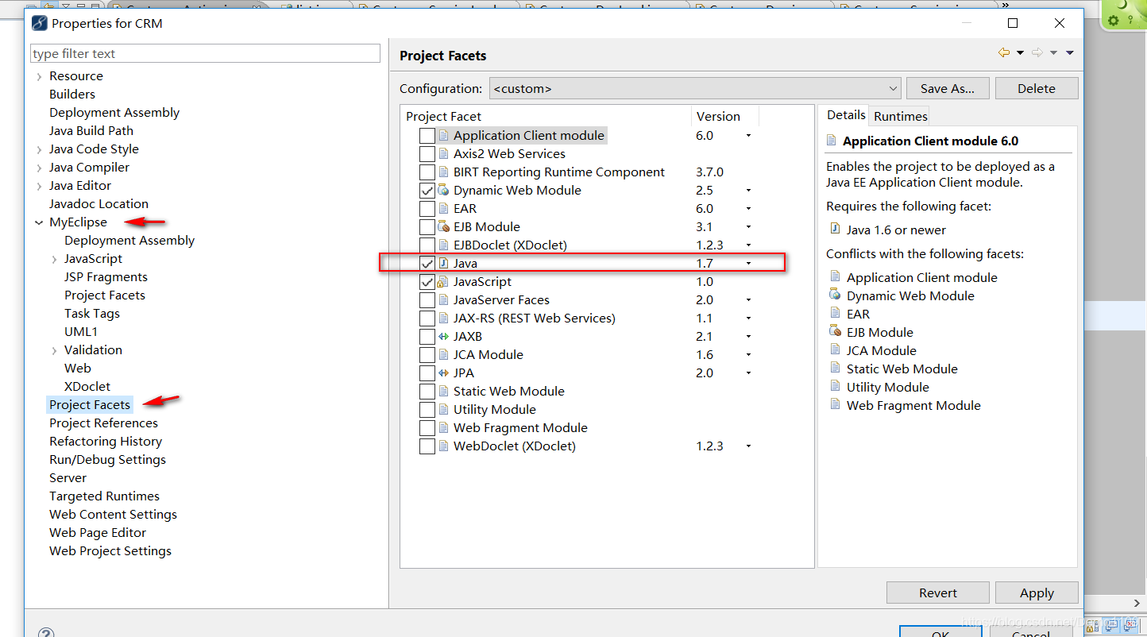Switch to the Details tab

coord(846,115)
